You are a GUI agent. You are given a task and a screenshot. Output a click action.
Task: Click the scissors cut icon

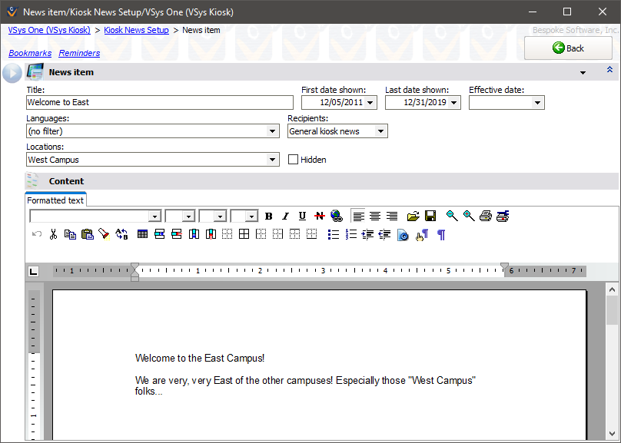[53, 235]
